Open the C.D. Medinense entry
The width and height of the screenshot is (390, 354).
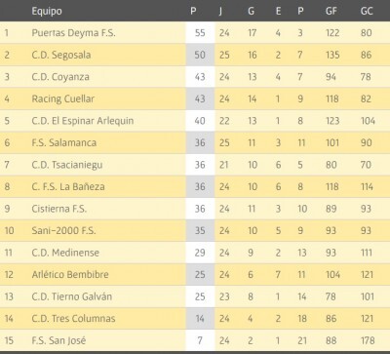(x=65, y=253)
